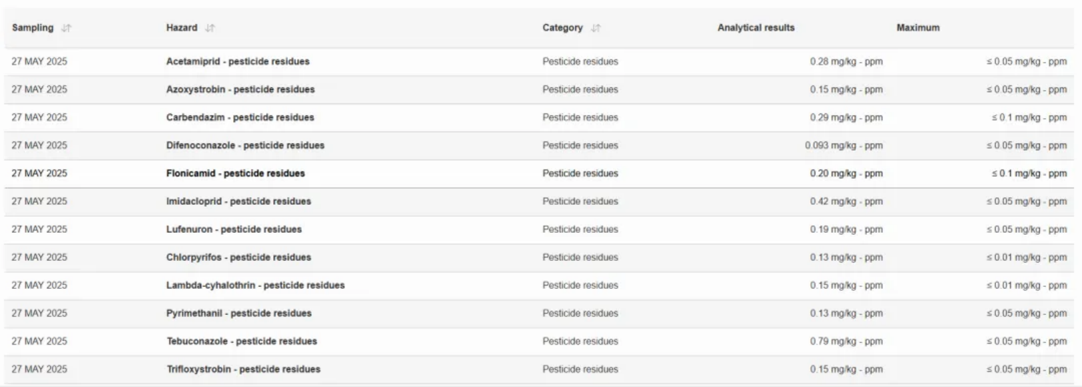Select the Difenoconazole pesticide residues row

[245, 145]
